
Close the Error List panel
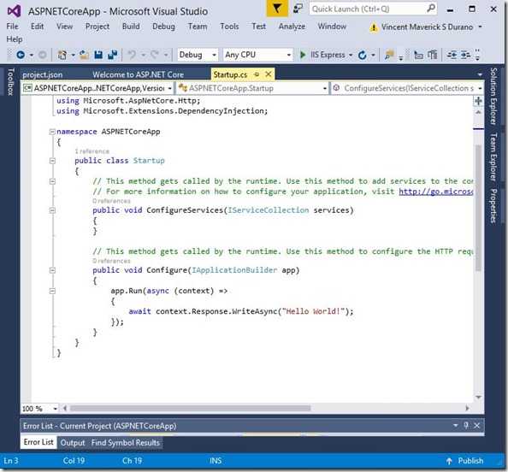click(477, 425)
